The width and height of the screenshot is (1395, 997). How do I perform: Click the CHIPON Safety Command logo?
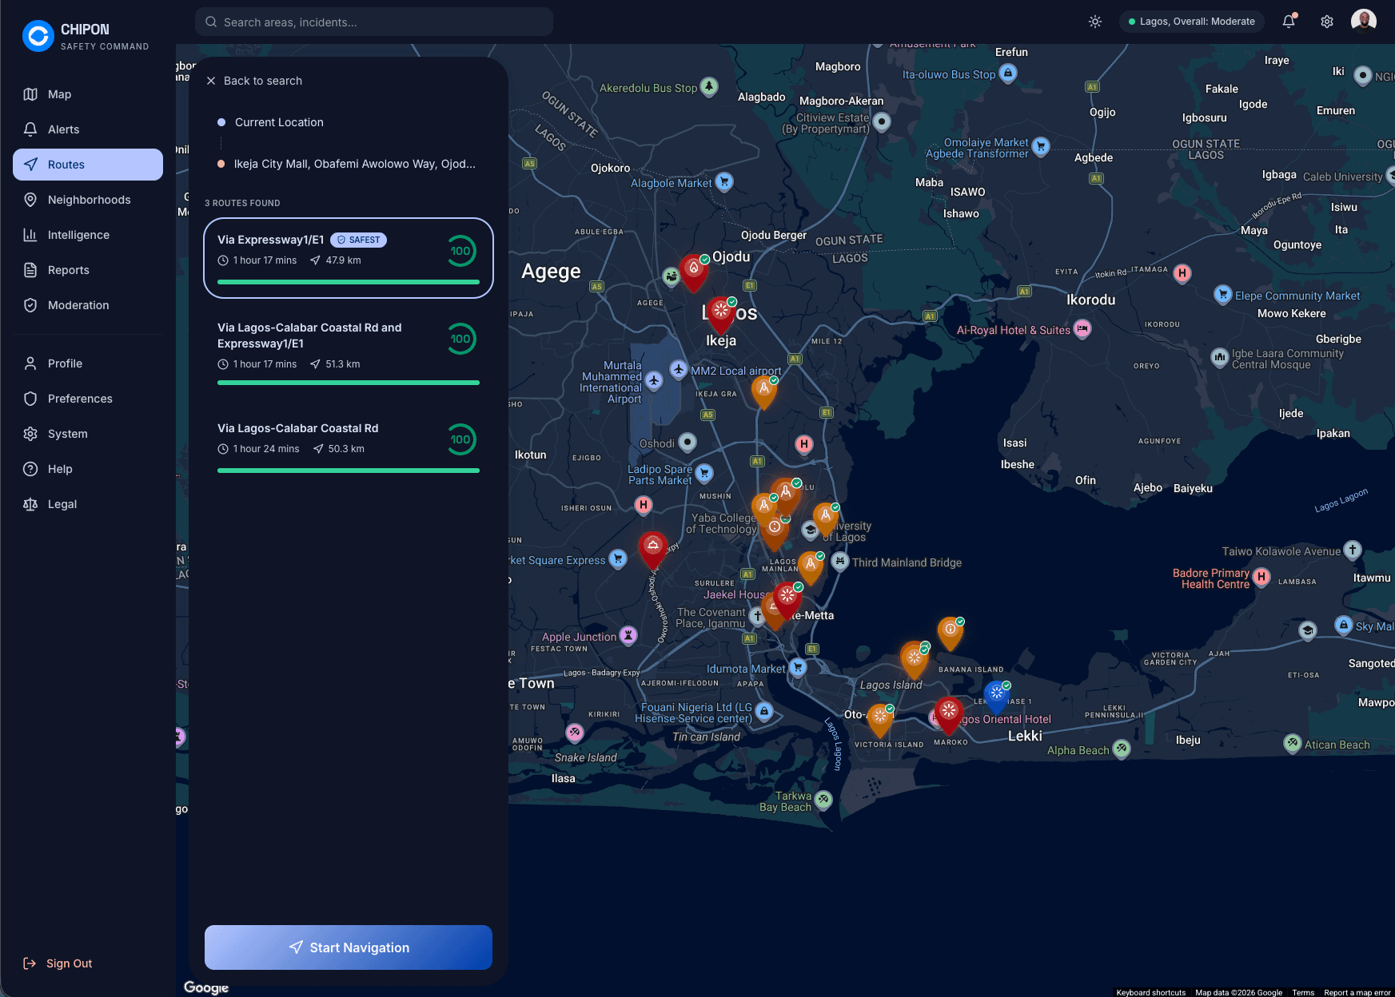[x=84, y=36]
